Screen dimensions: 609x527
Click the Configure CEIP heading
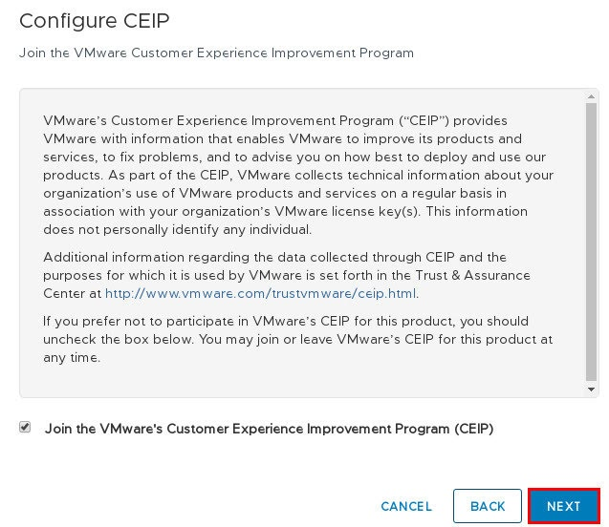[x=95, y=21]
